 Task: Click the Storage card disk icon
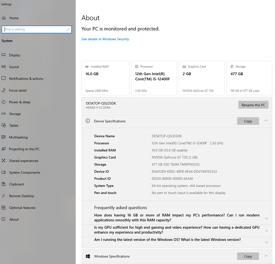232,67
